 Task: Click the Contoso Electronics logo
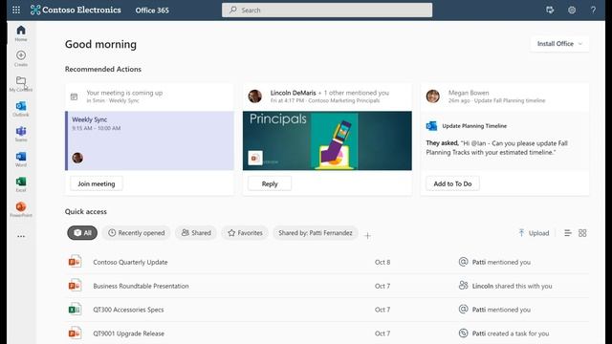coord(76,10)
